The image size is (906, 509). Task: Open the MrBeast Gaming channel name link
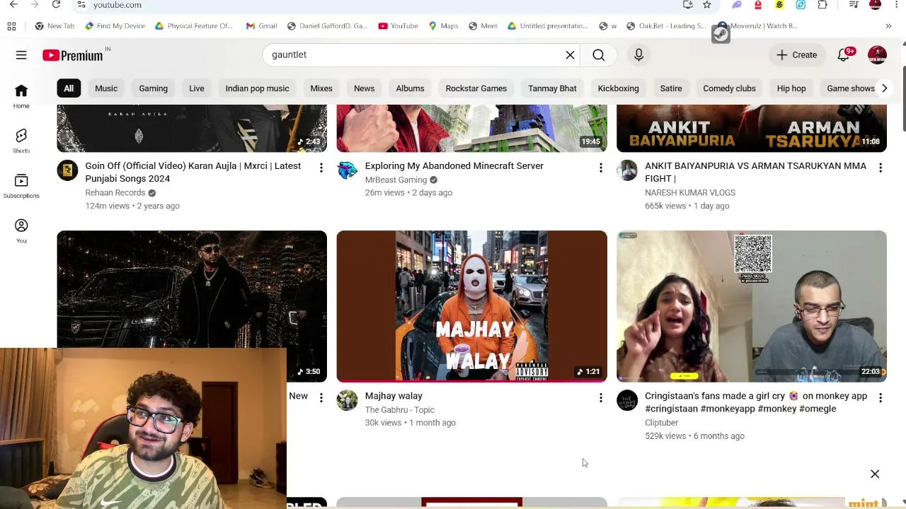[x=396, y=180]
